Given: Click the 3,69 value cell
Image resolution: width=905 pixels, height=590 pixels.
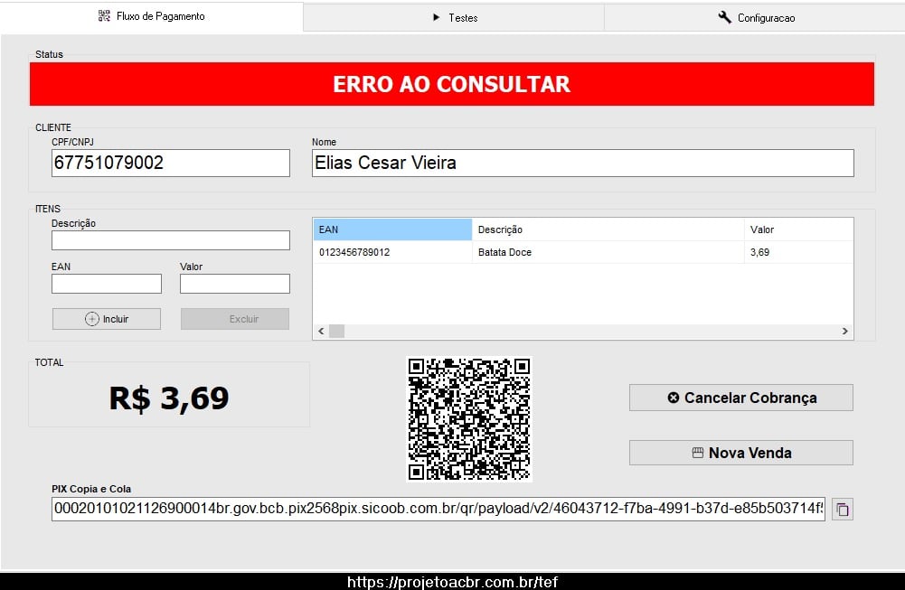Looking at the screenshot, I should coord(799,252).
